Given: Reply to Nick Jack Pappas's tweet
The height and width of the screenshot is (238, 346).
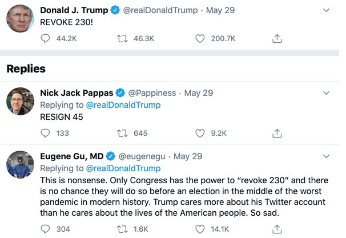Looking at the screenshot, I should [x=46, y=133].
